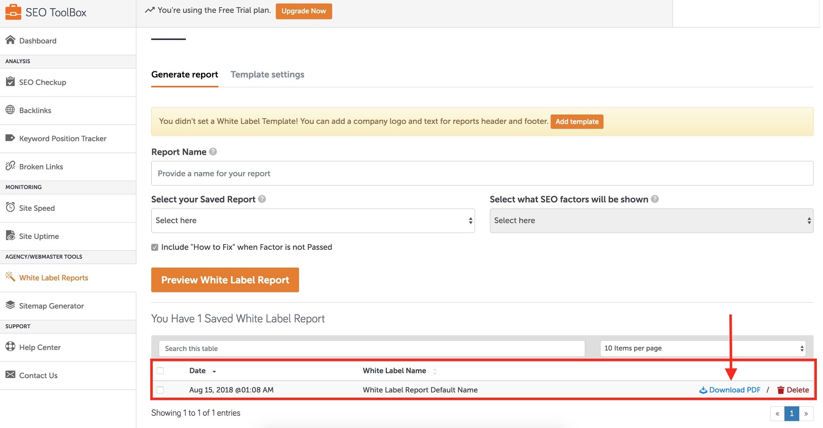Click the Help Center lifebuoy icon
823x428 pixels.
[x=10, y=346]
